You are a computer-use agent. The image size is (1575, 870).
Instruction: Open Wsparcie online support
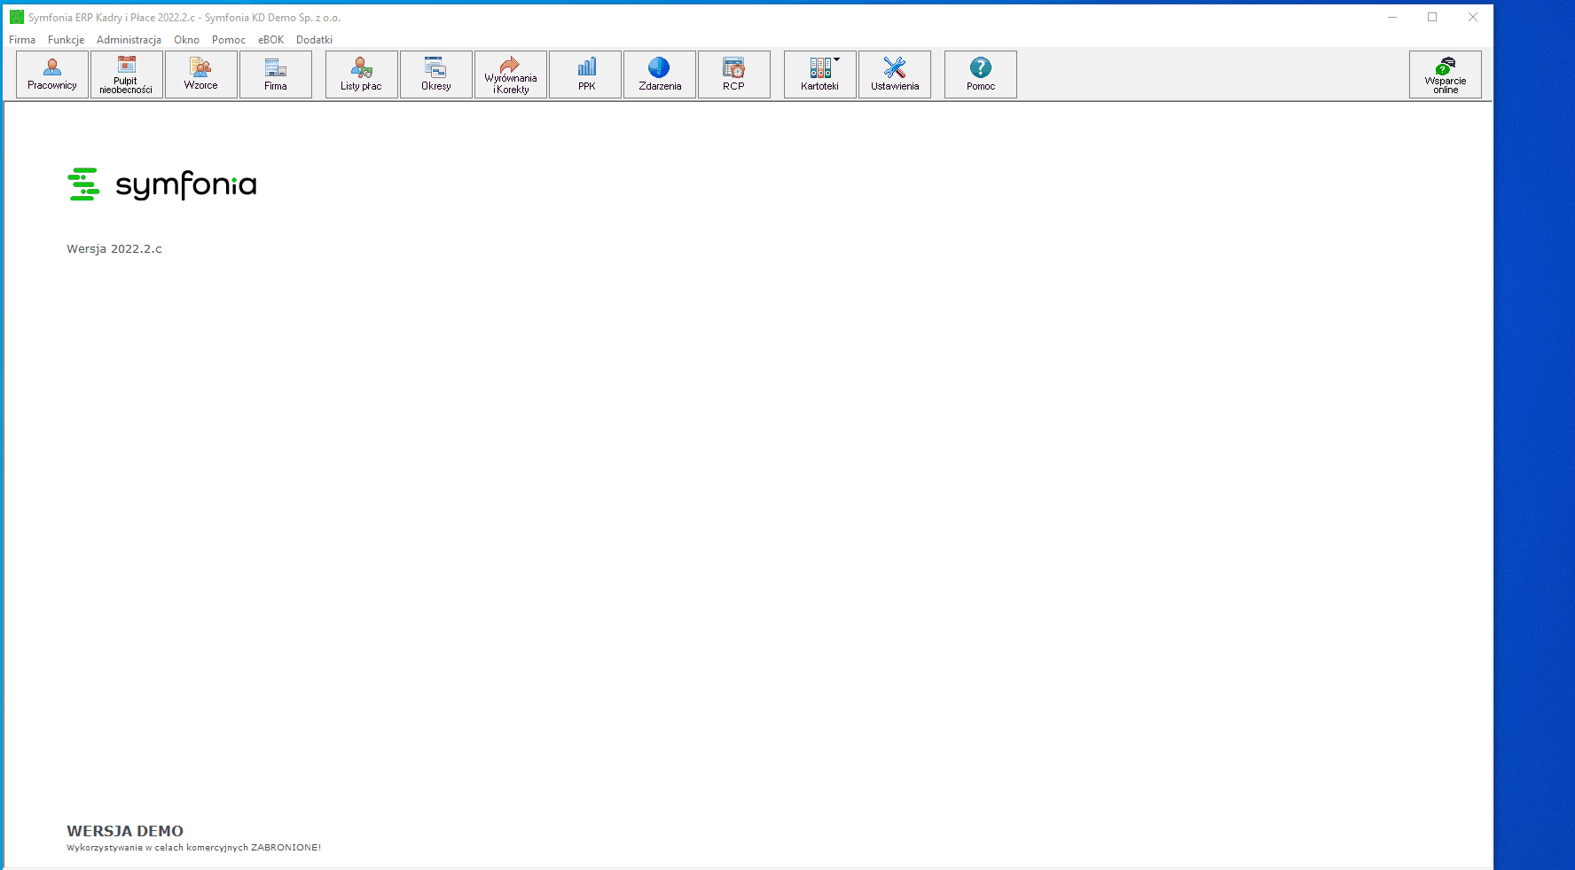[1446, 74]
